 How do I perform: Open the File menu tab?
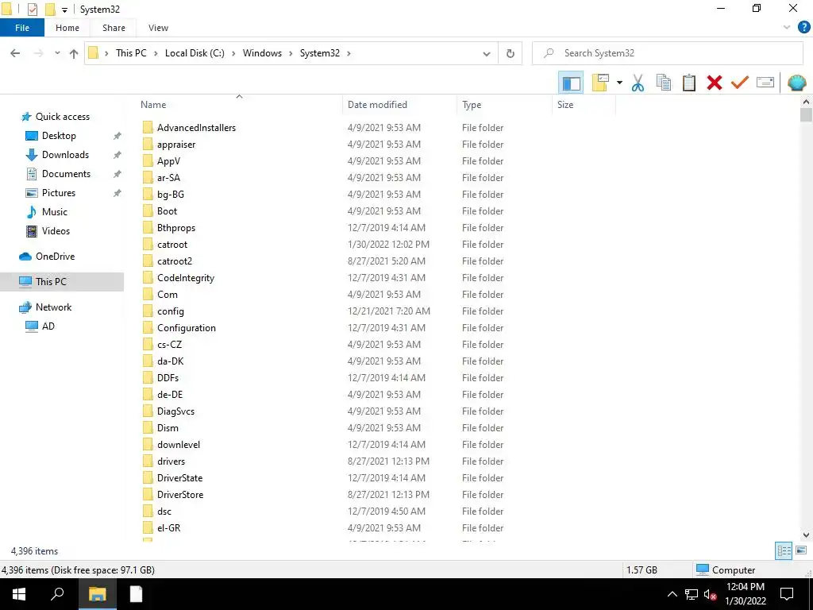22,28
